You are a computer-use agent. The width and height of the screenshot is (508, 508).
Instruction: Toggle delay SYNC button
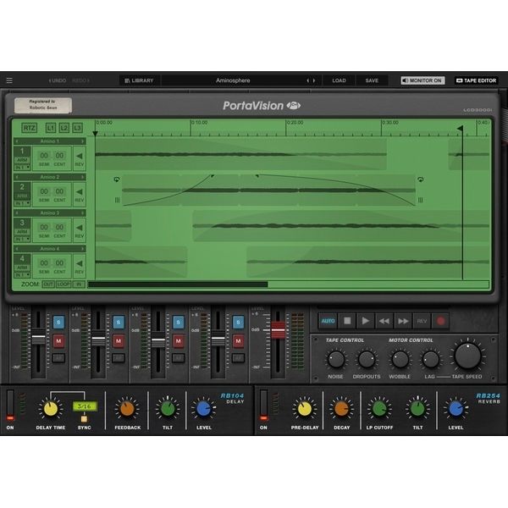pyautogui.click(x=84, y=419)
